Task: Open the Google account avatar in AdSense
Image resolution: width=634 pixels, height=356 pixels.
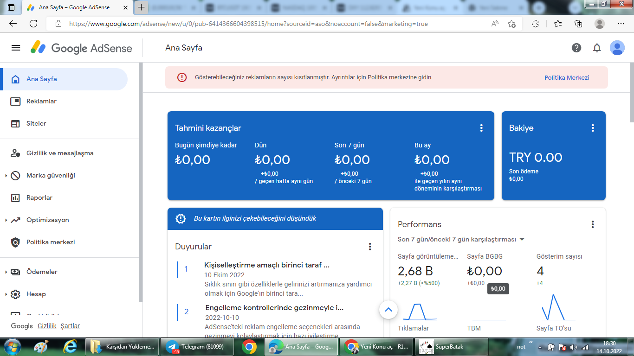Action: click(617, 48)
